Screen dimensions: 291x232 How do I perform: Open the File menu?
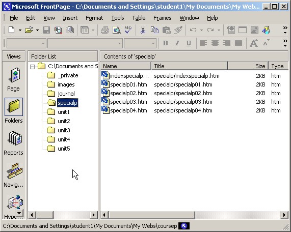[x=14, y=18]
